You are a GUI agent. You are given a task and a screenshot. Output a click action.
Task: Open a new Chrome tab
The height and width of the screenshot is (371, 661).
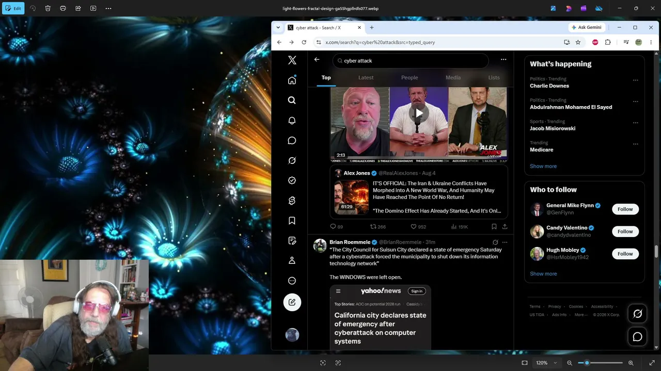[372, 27]
